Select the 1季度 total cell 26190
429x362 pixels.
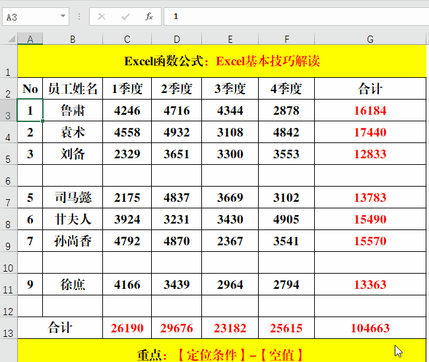(127, 328)
